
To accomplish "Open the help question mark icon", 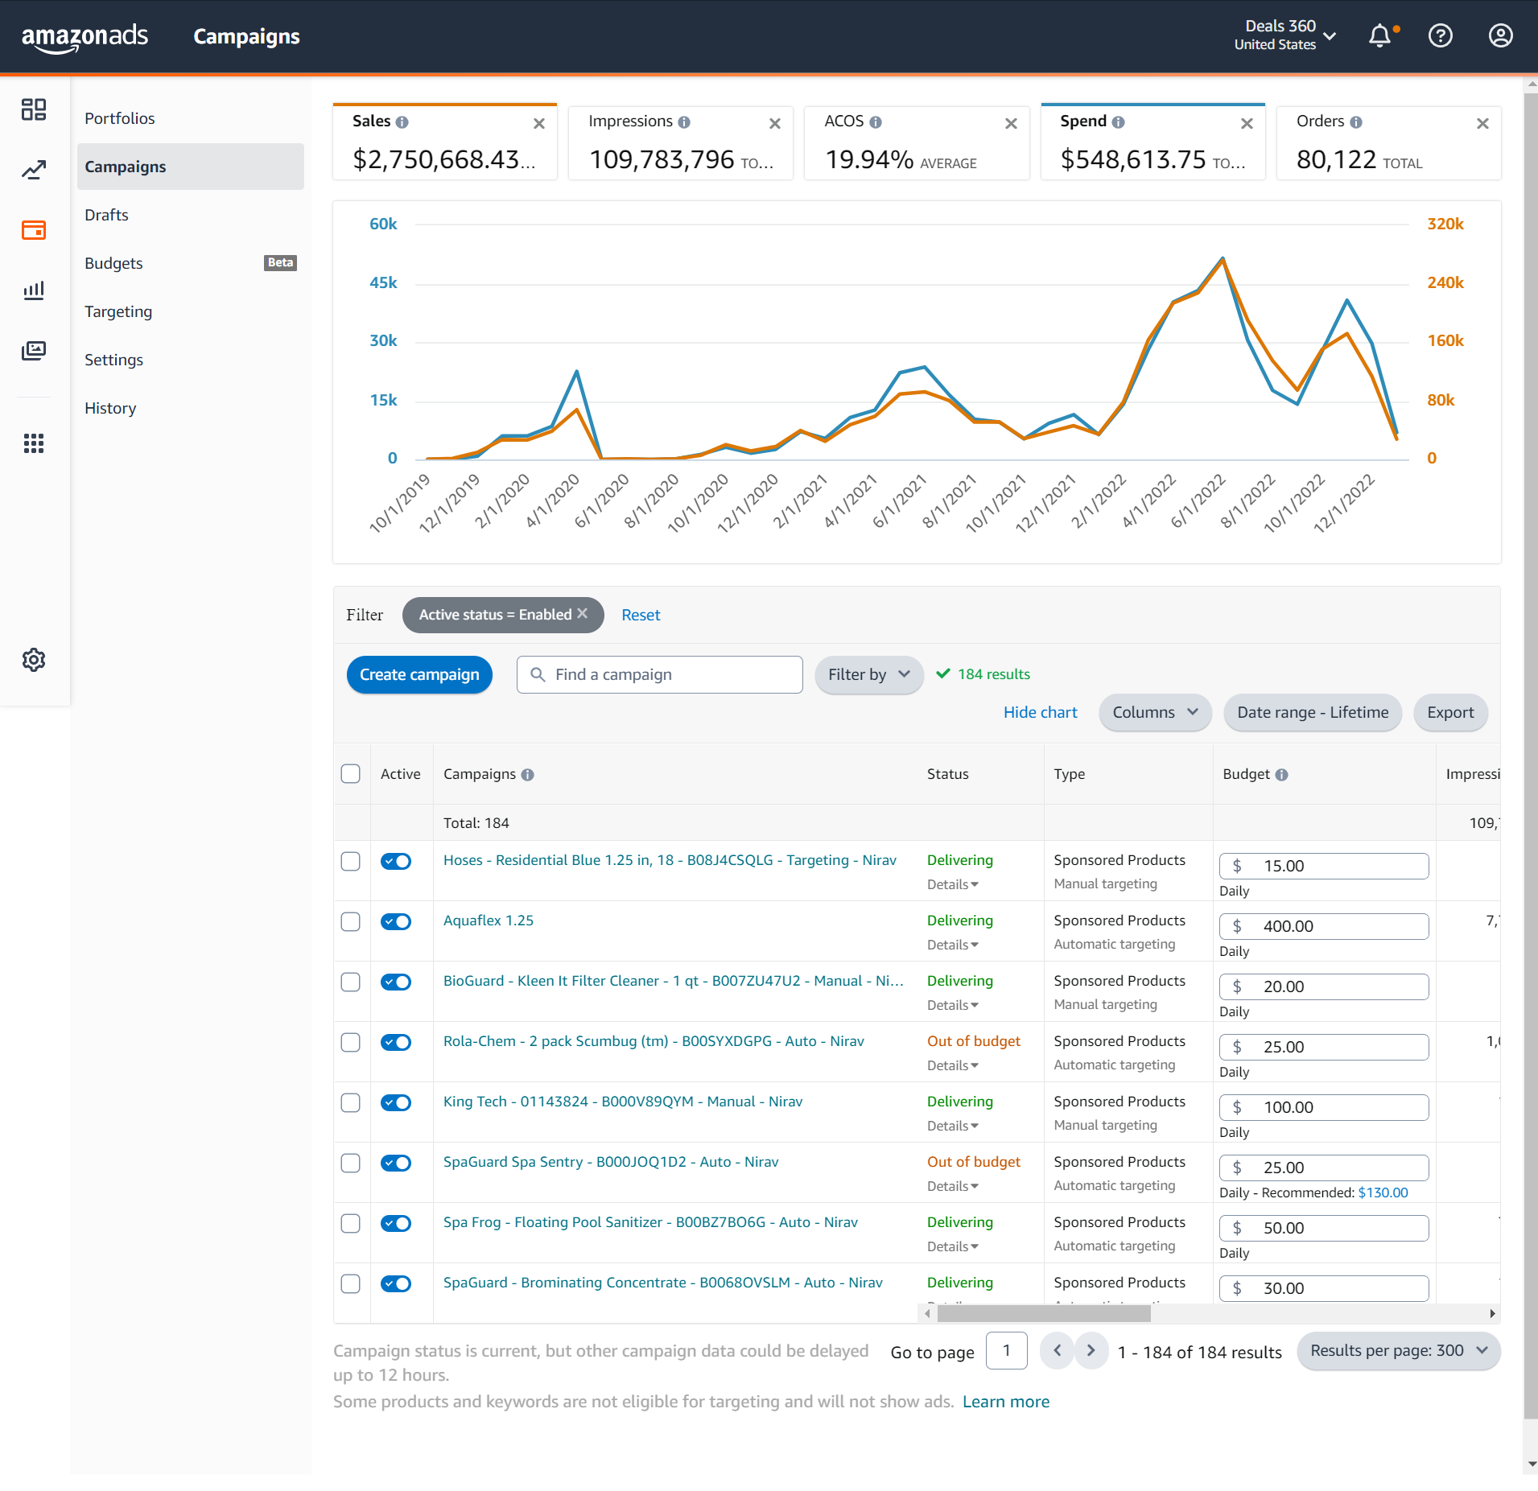I will click(x=1440, y=36).
